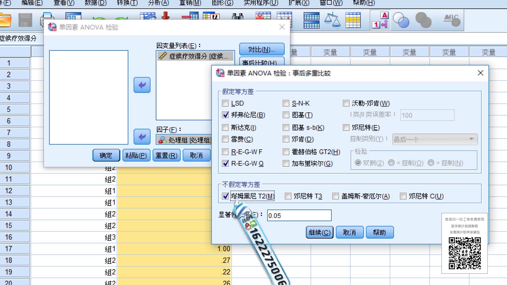Click the 继续(C) button
Image resolution: width=507 pixels, height=285 pixels.
click(320, 232)
